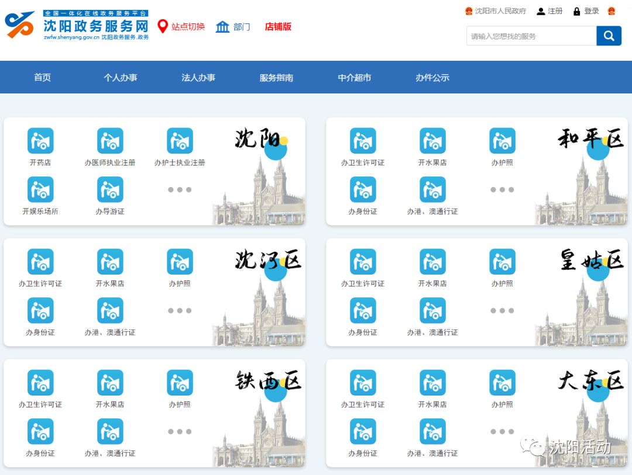Select the 开娱乐场所 icon
The width and height of the screenshot is (632, 475).
point(40,189)
